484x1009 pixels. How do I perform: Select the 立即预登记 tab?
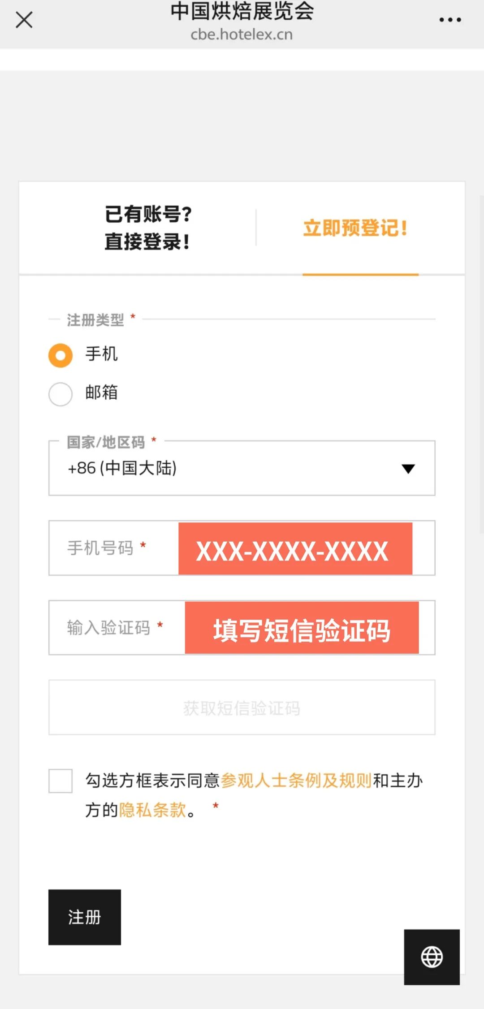pos(355,228)
